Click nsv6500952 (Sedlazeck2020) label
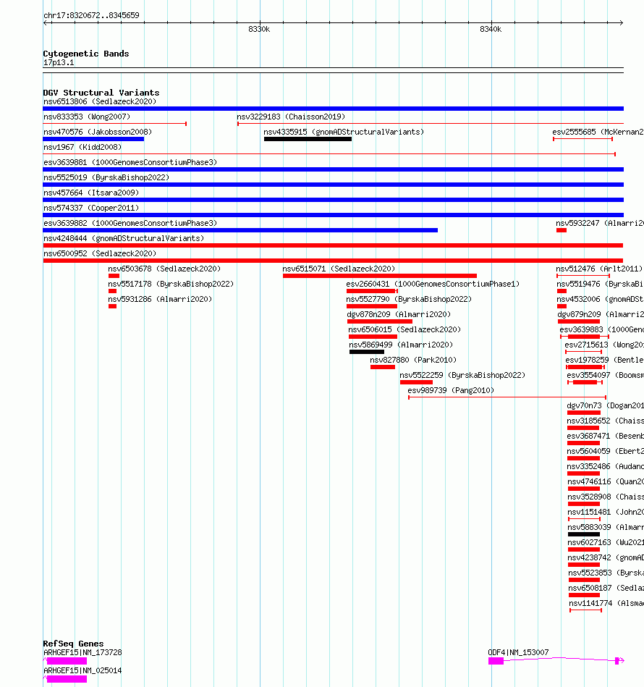The height and width of the screenshot is (687, 644). [100, 253]
